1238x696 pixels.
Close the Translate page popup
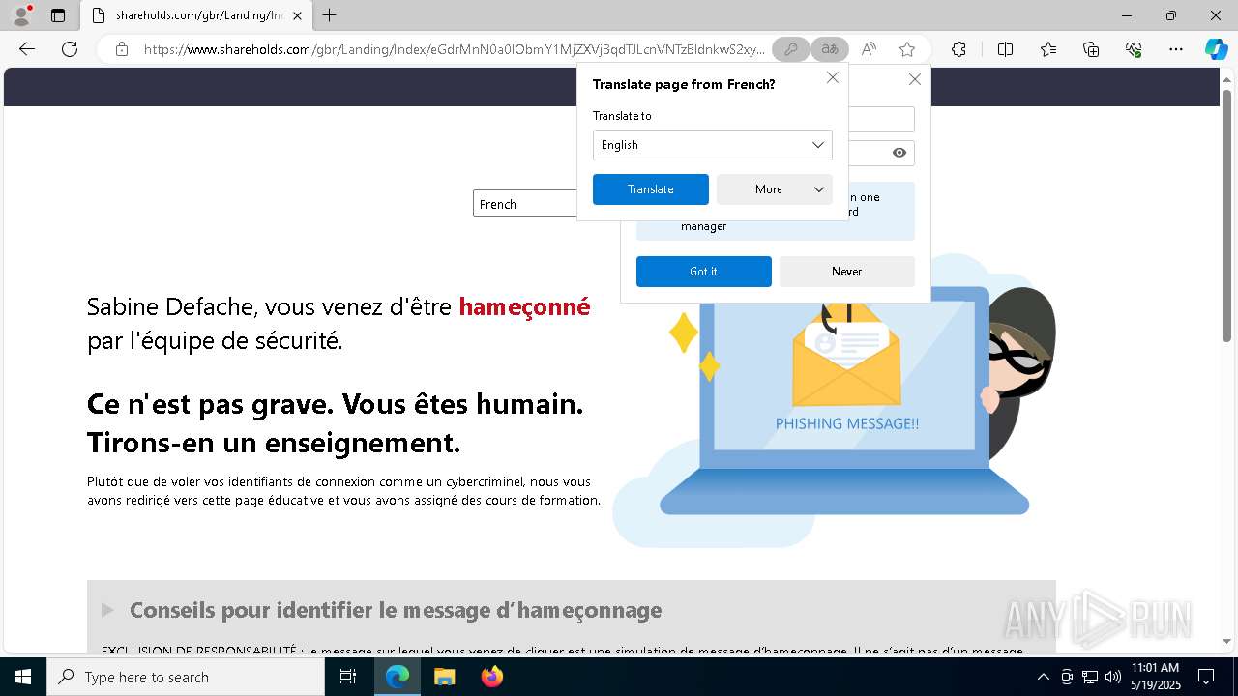(832, 77)
